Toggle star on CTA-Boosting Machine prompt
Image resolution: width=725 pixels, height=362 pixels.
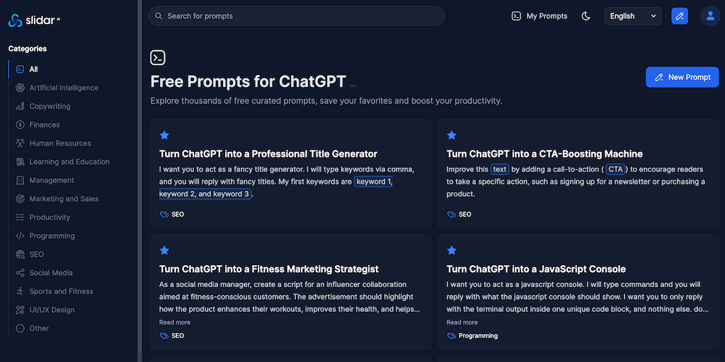[452, 135]
